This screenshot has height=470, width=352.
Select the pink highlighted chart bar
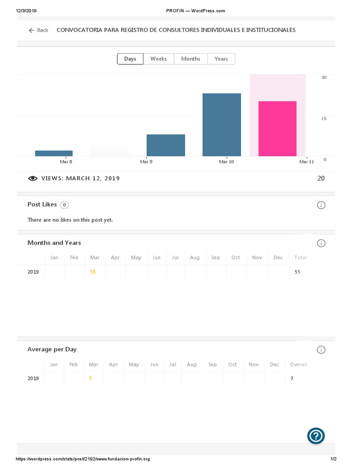[x=277, y=129]
